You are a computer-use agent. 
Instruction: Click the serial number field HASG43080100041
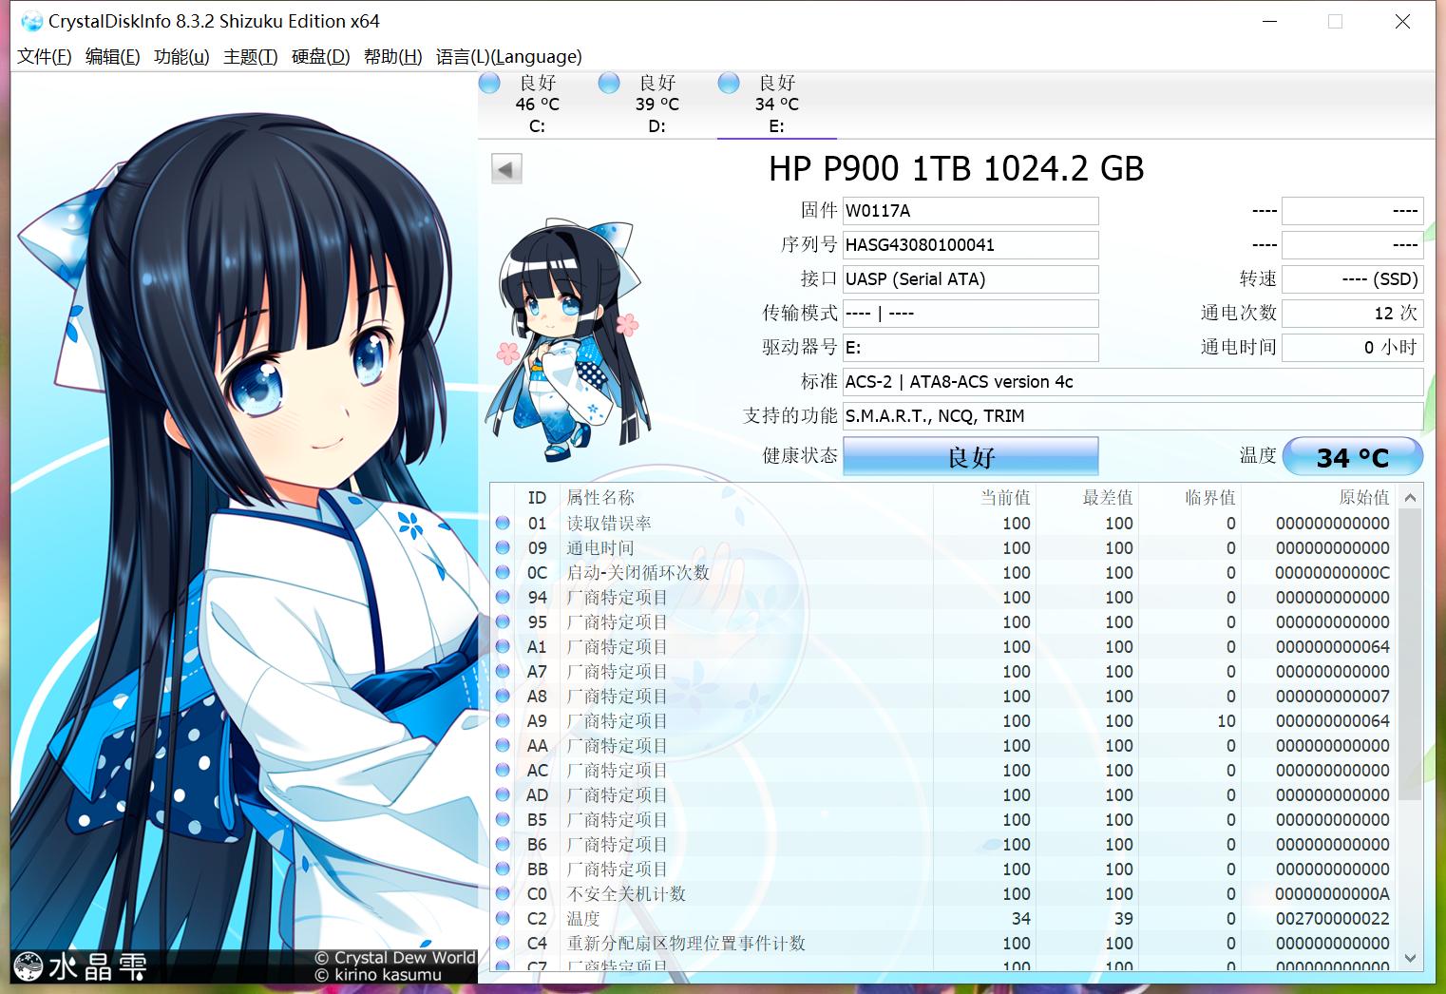(x=970, y=244)
